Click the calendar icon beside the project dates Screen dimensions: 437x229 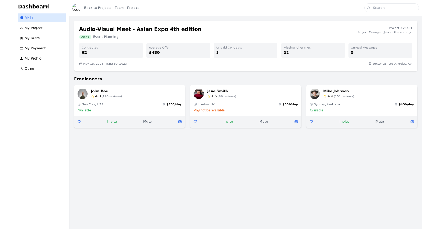80,63
